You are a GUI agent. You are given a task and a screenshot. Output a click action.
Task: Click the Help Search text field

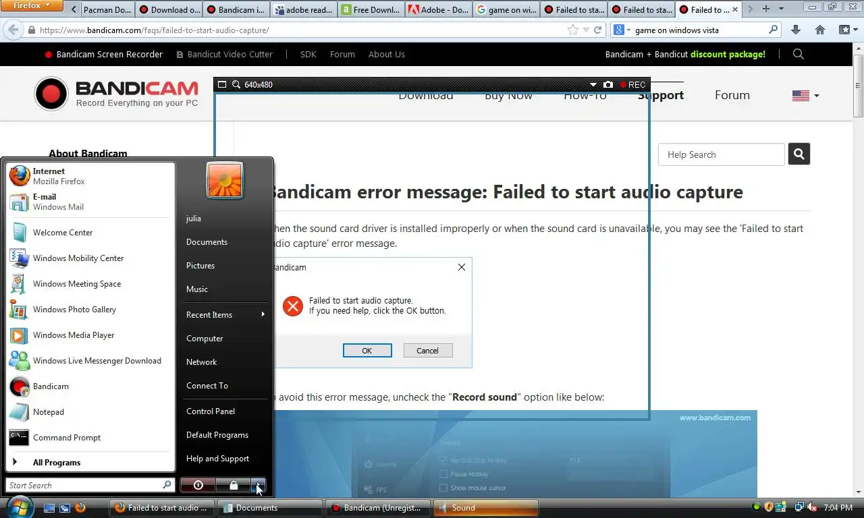(722, 154)
